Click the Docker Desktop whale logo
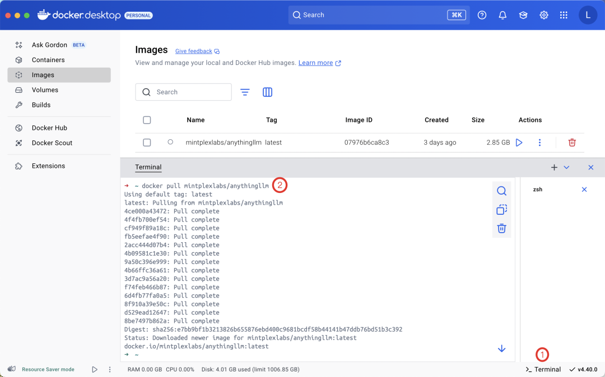The image size is (605, 377). click(44, 15)
